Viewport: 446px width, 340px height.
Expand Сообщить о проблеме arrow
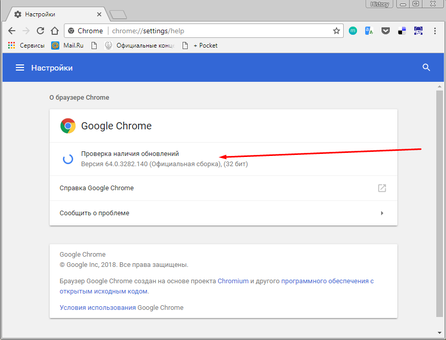click(x=382, y=213)
